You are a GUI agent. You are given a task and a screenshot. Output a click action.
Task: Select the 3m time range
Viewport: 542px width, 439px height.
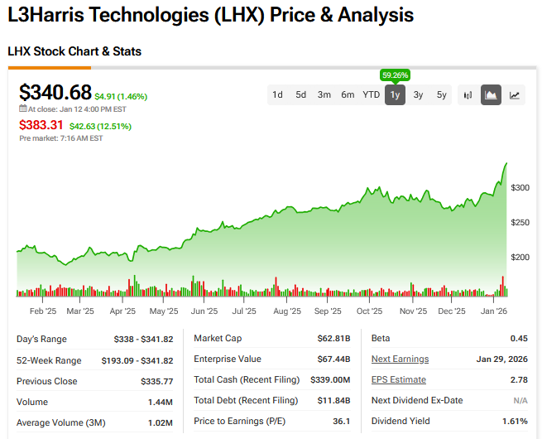click(324, 94)
